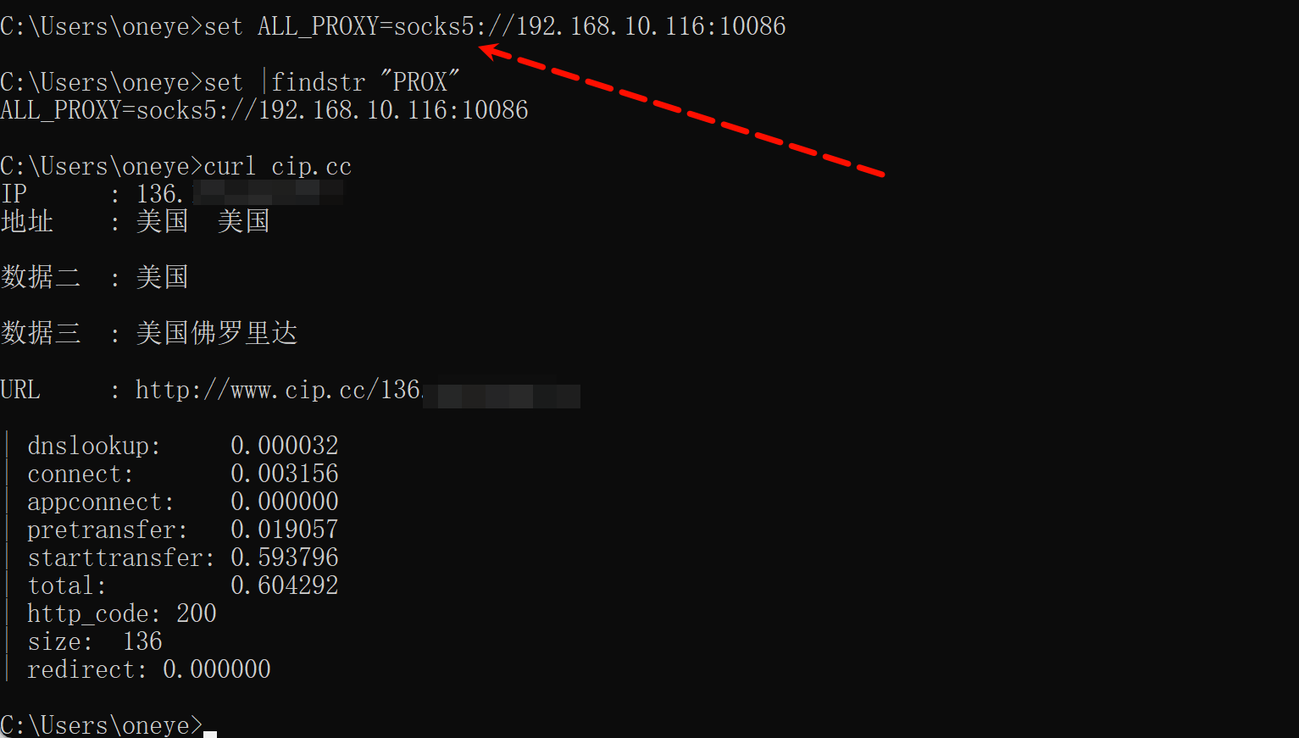This screenshot has width=1299, height=738.
Task: Open the http://www.cip.cc URL link
Action: click(x=278, y=390)
